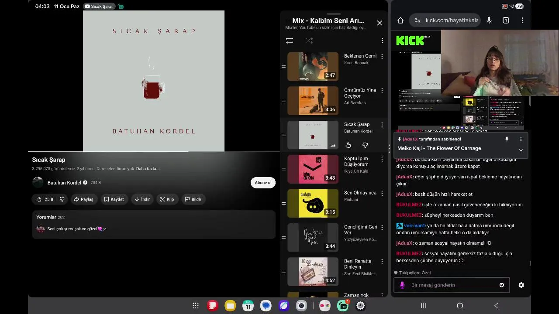The width and height of the screenshot is (559, 314).
Task: Open JAdusX username in pinned header
Action: coord(410,139)
